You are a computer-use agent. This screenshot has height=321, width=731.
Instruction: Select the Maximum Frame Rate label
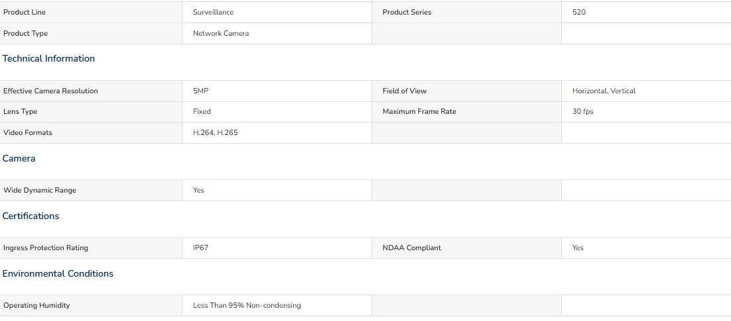(420, 112)
